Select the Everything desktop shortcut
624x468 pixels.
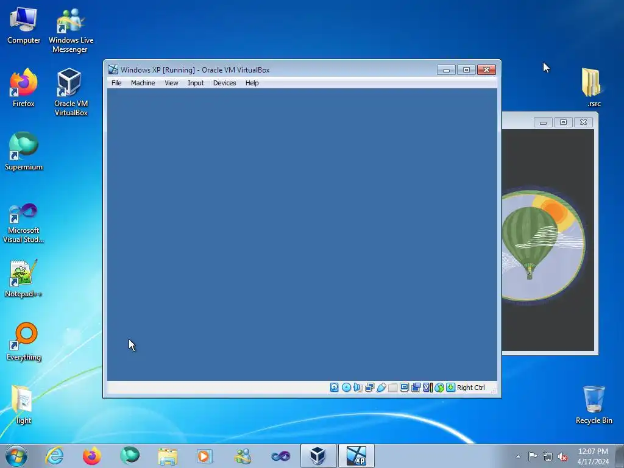[24, 342]
